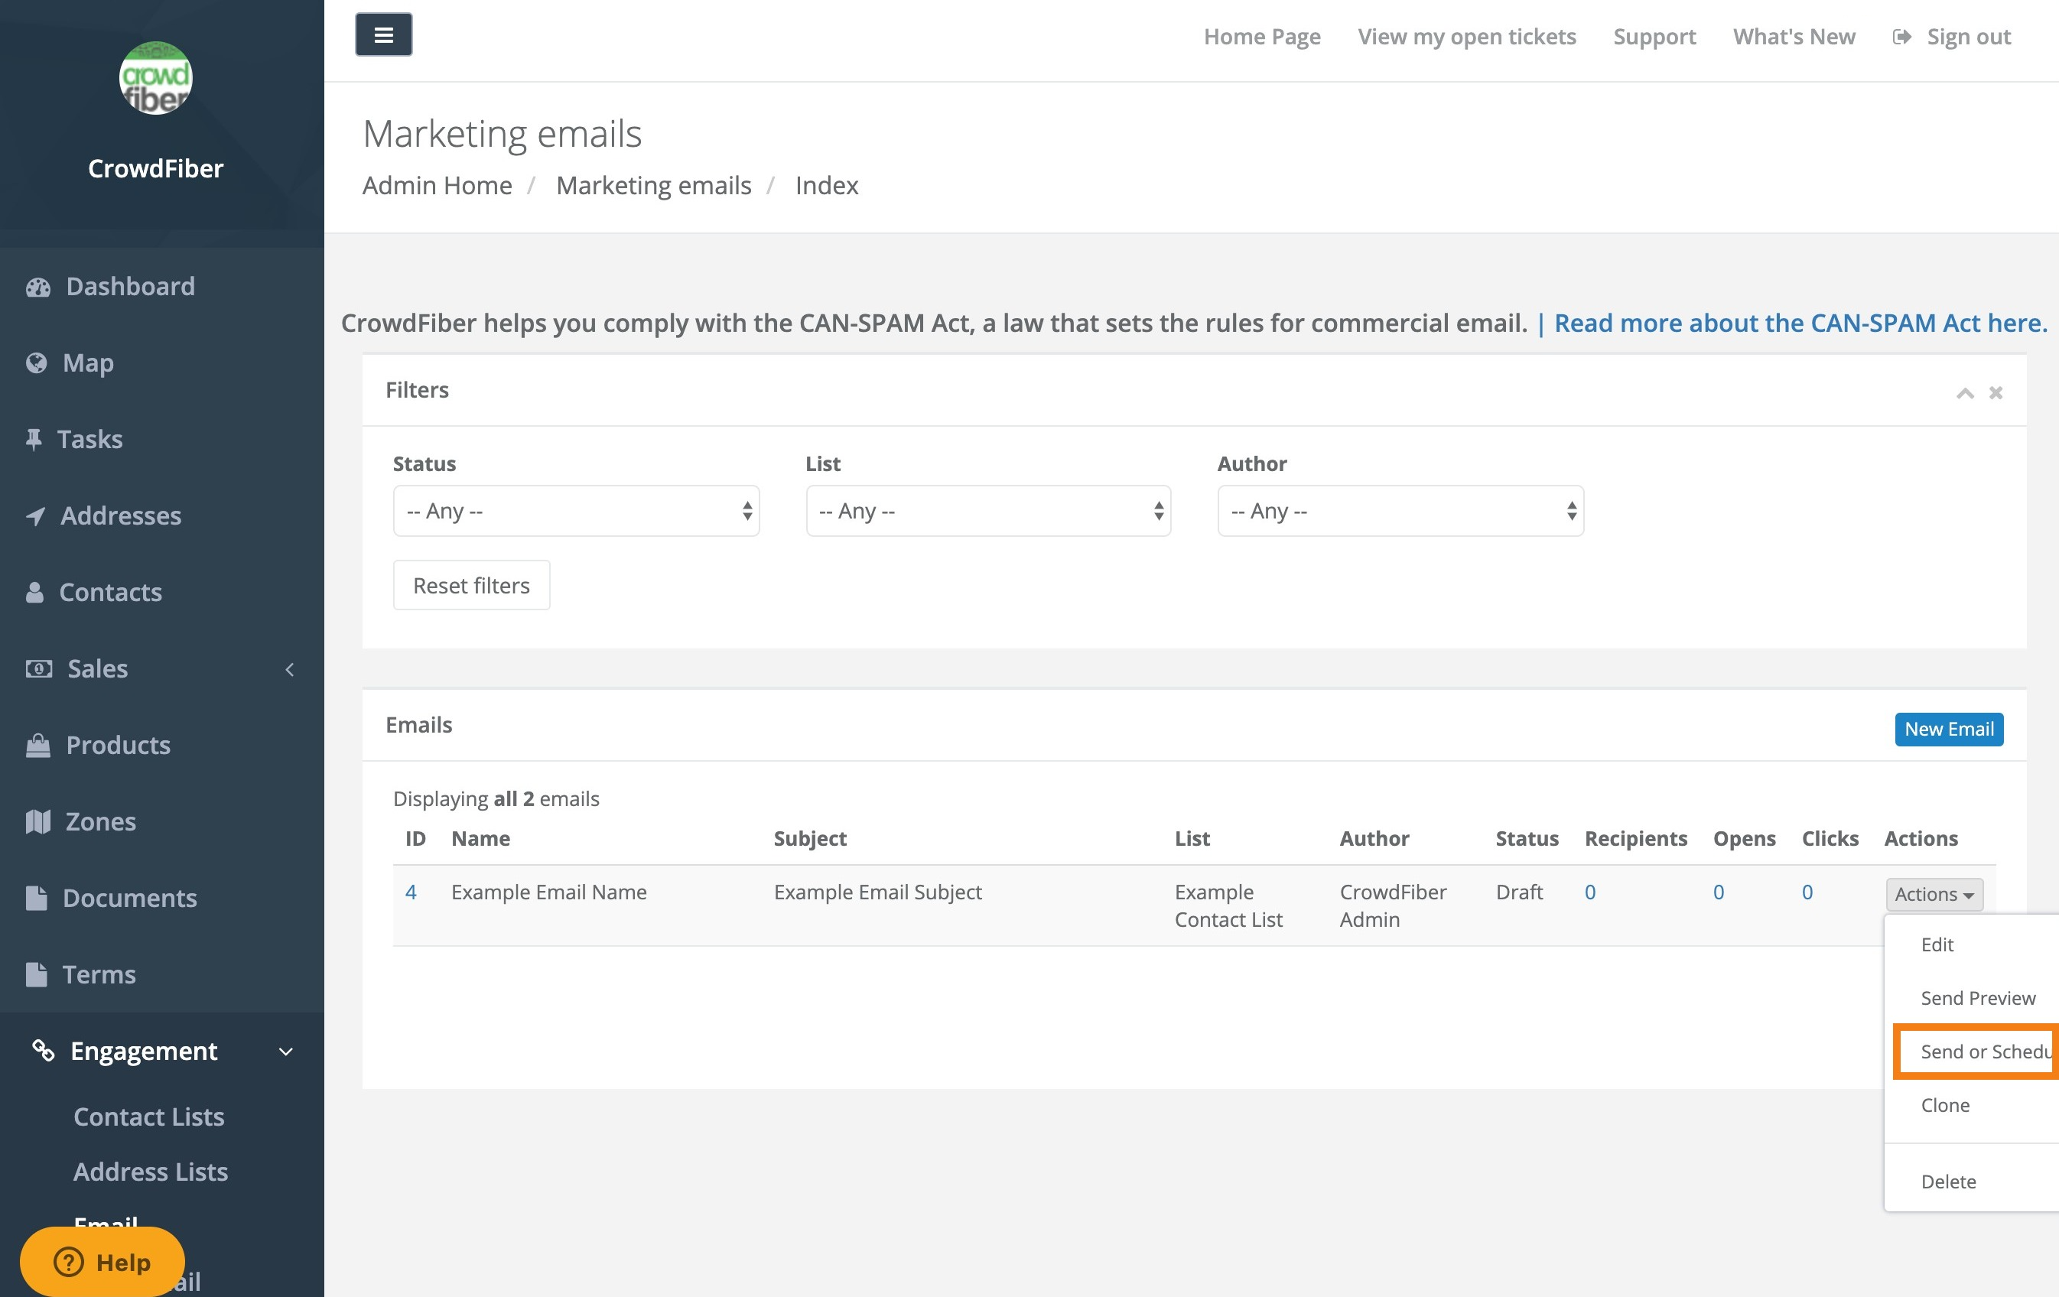Select the Products briefcase icon
The width and height of the screenshot is (2059, 1297).
pos(37,745)
